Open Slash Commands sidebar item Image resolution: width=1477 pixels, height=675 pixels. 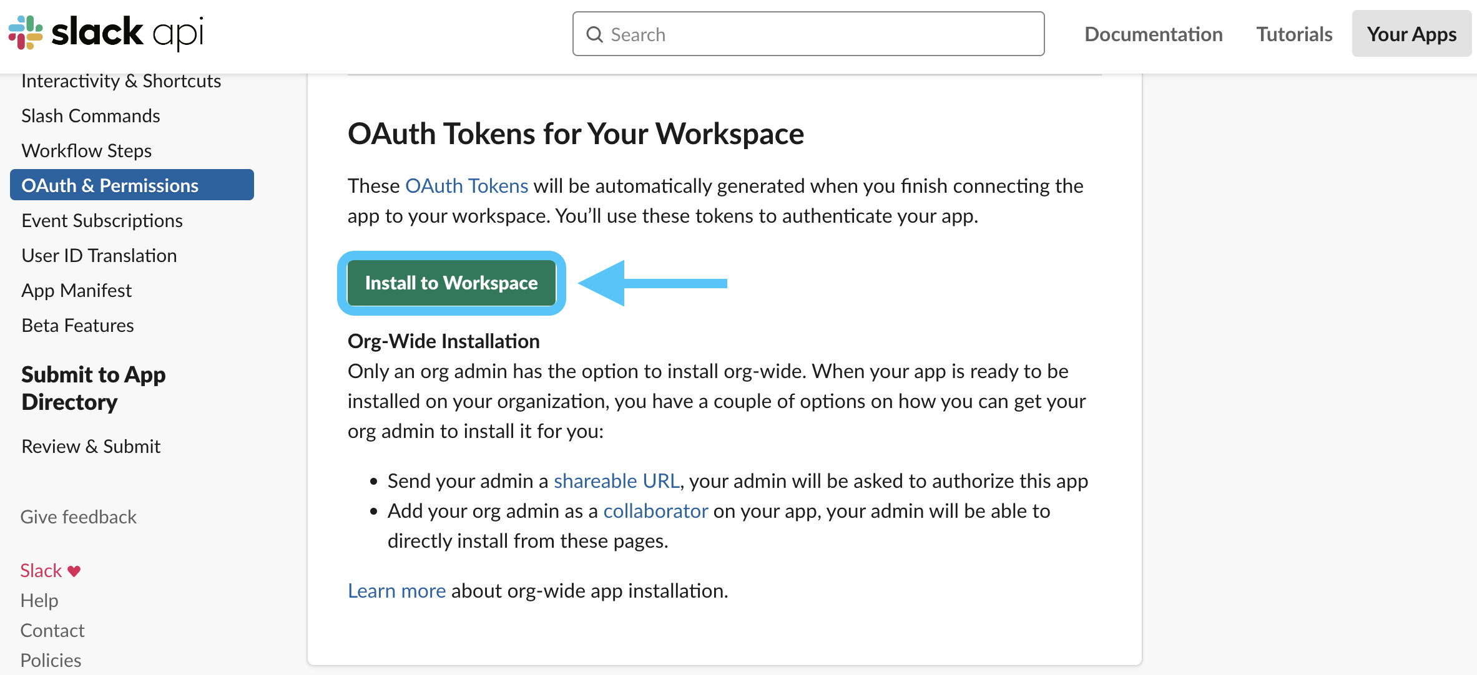pos(91,116)
